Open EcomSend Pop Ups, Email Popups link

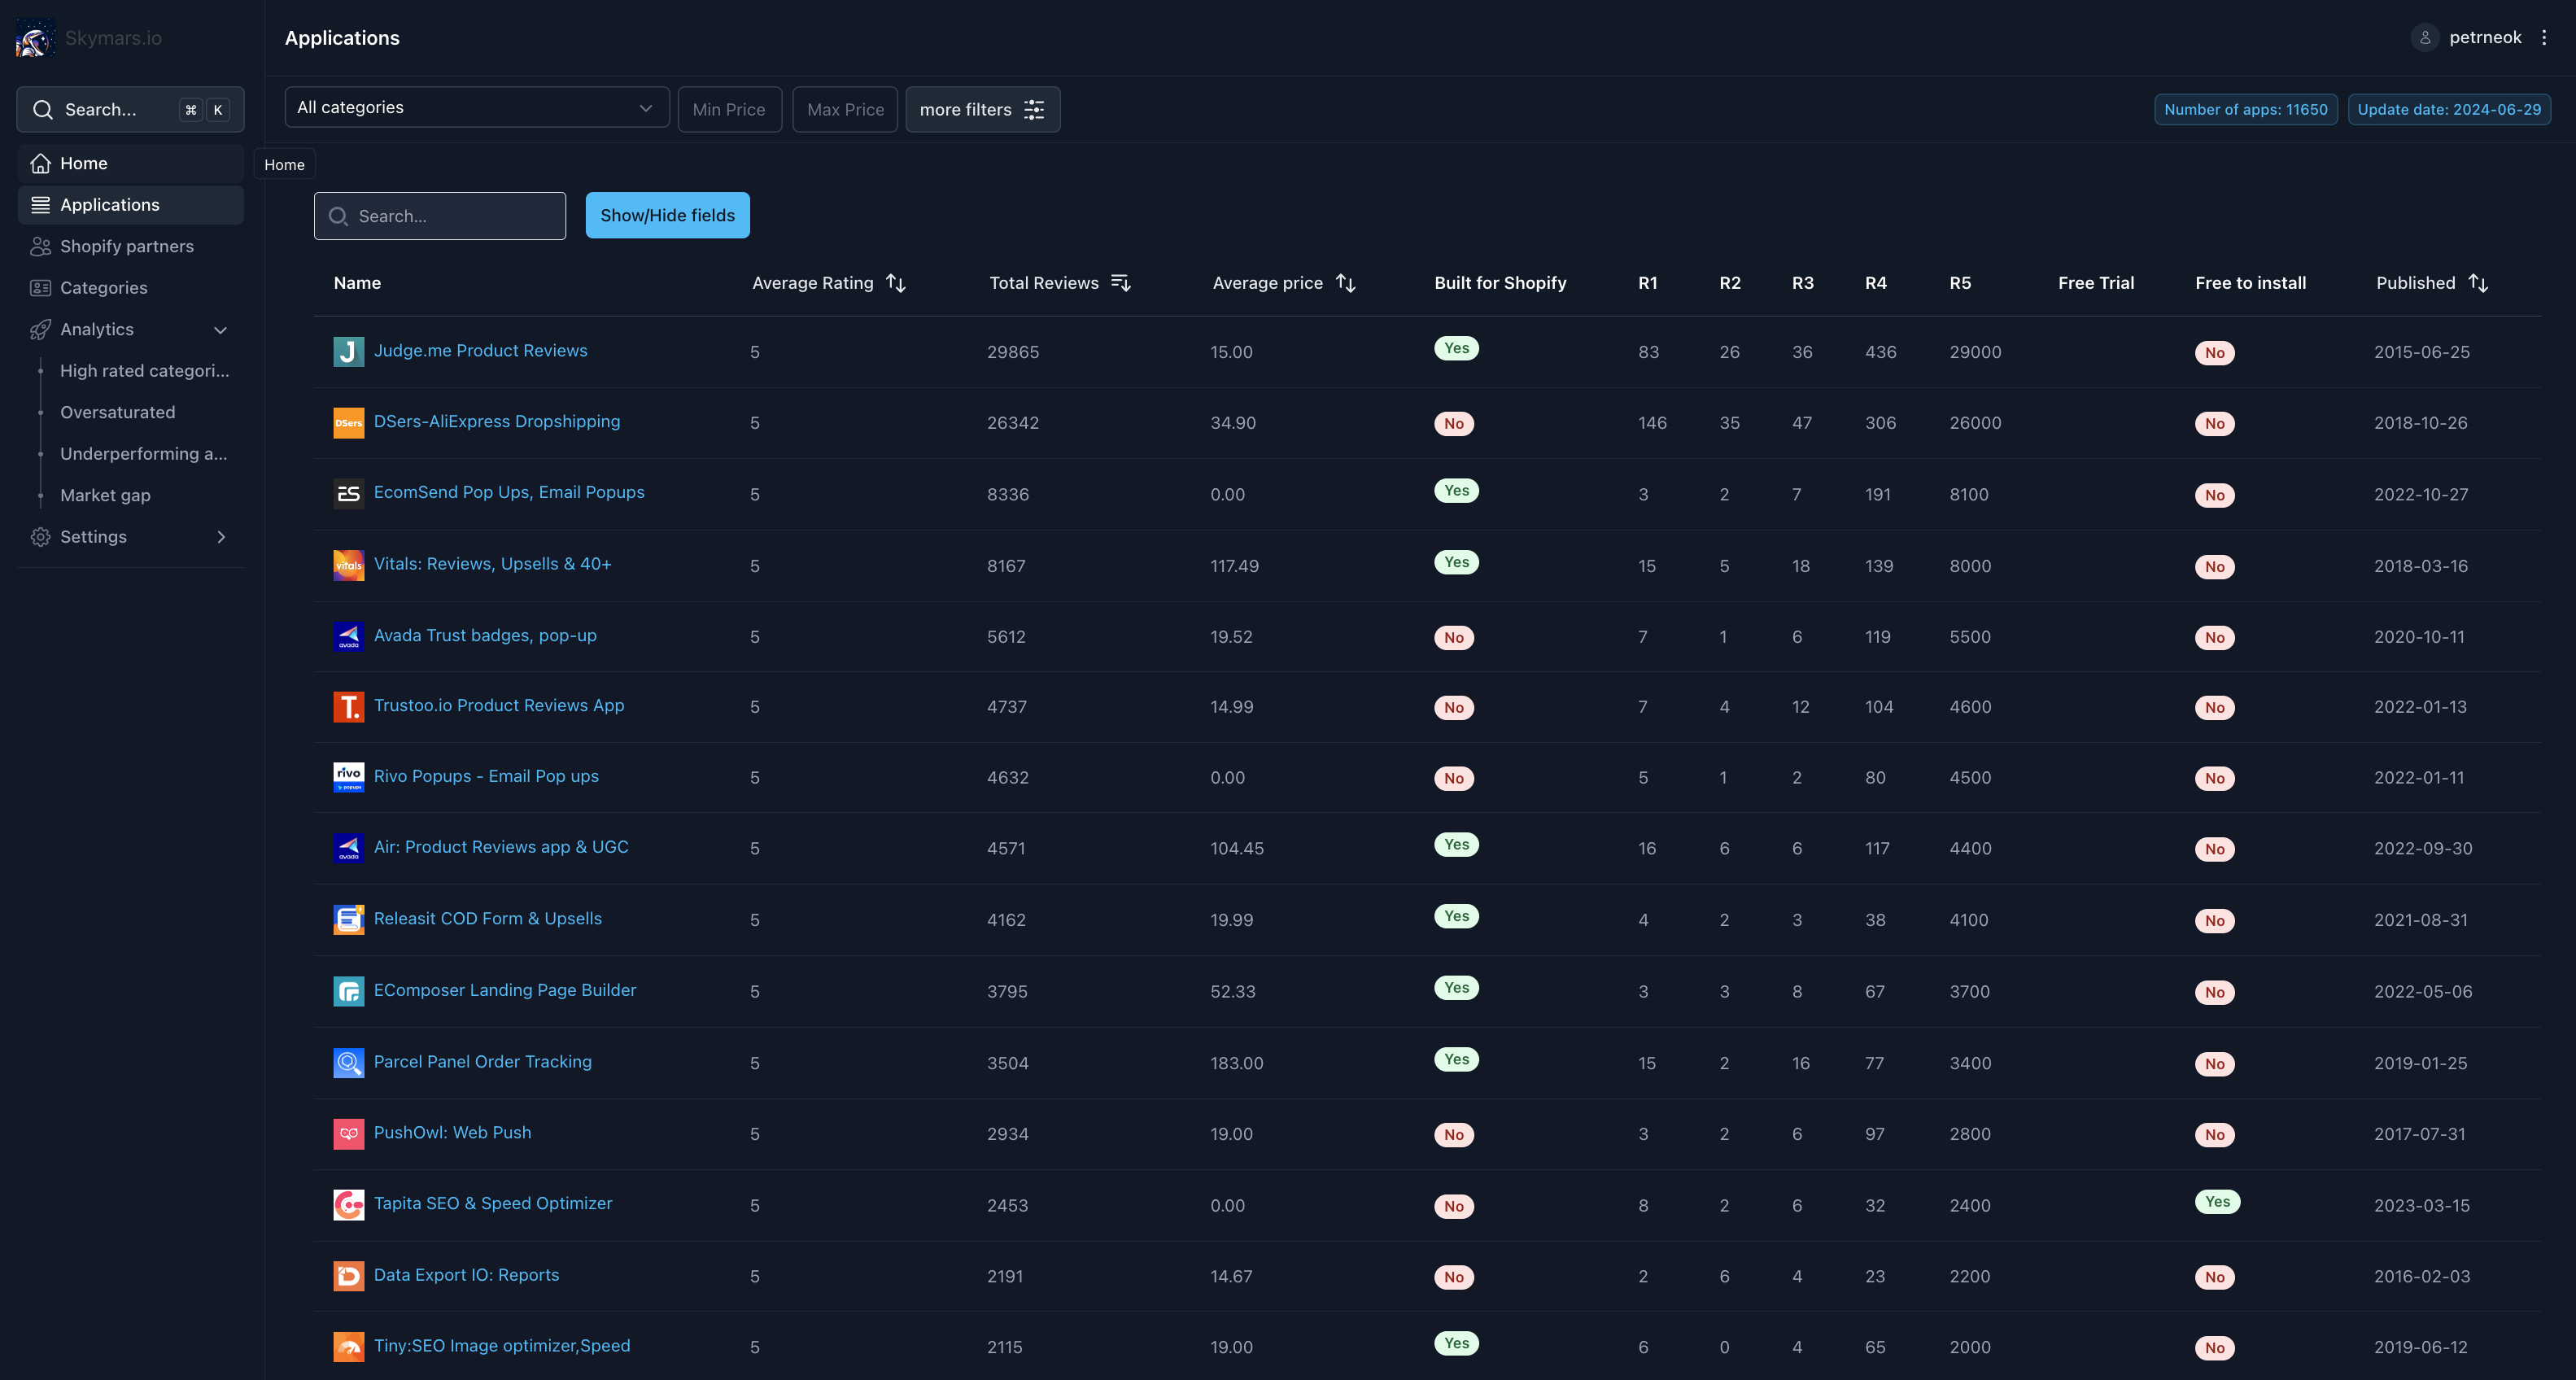coord(509,493)
